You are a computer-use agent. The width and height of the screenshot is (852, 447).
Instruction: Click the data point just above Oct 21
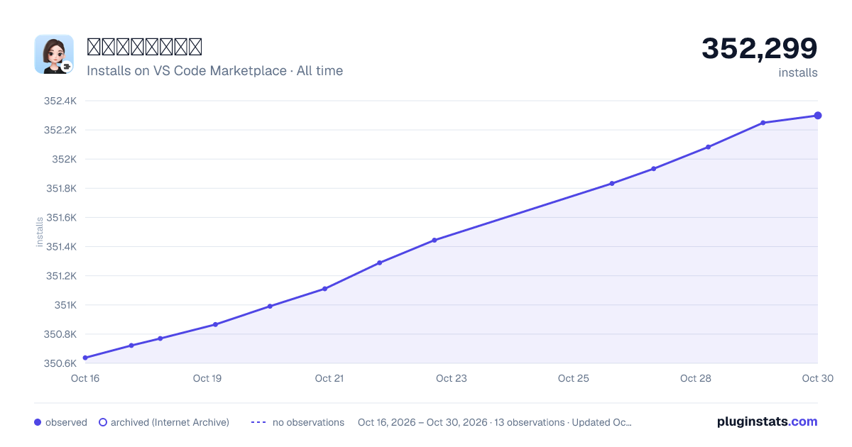(324, 289)
